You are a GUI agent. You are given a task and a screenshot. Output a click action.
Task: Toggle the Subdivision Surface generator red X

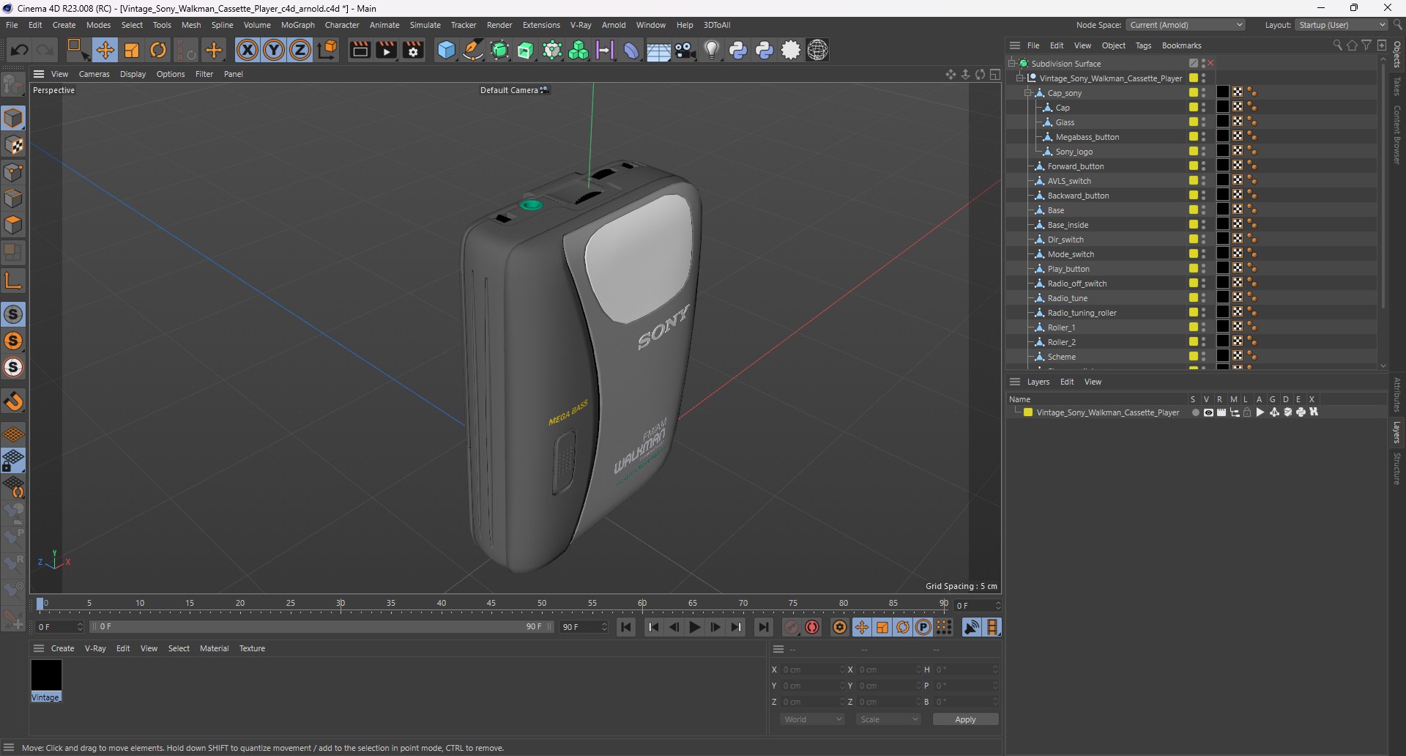(1210, 63)
